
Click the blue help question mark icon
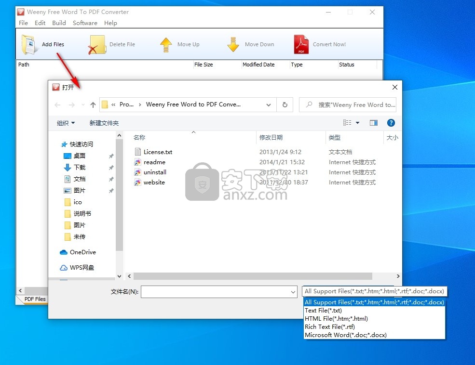[391, 123]
